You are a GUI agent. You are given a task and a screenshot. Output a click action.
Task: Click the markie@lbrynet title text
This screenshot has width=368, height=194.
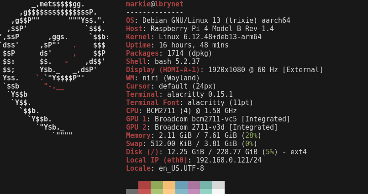click(x=155, y=4)
